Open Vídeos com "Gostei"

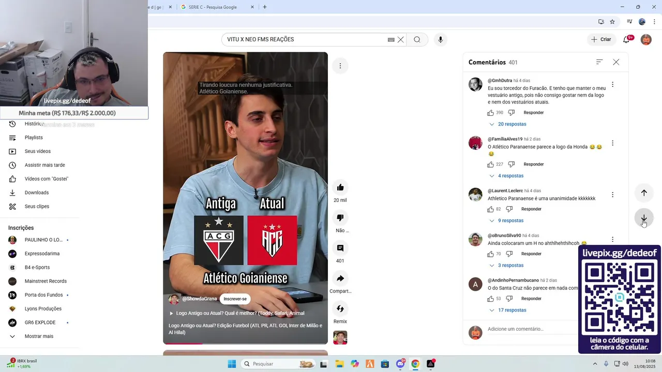pyautogui.click(x=46, y=179)
